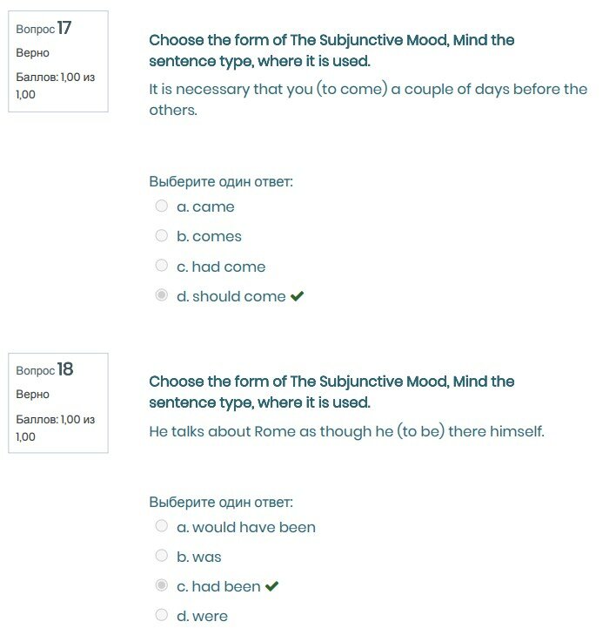Click the score text in question 18 box

(56, 428)
